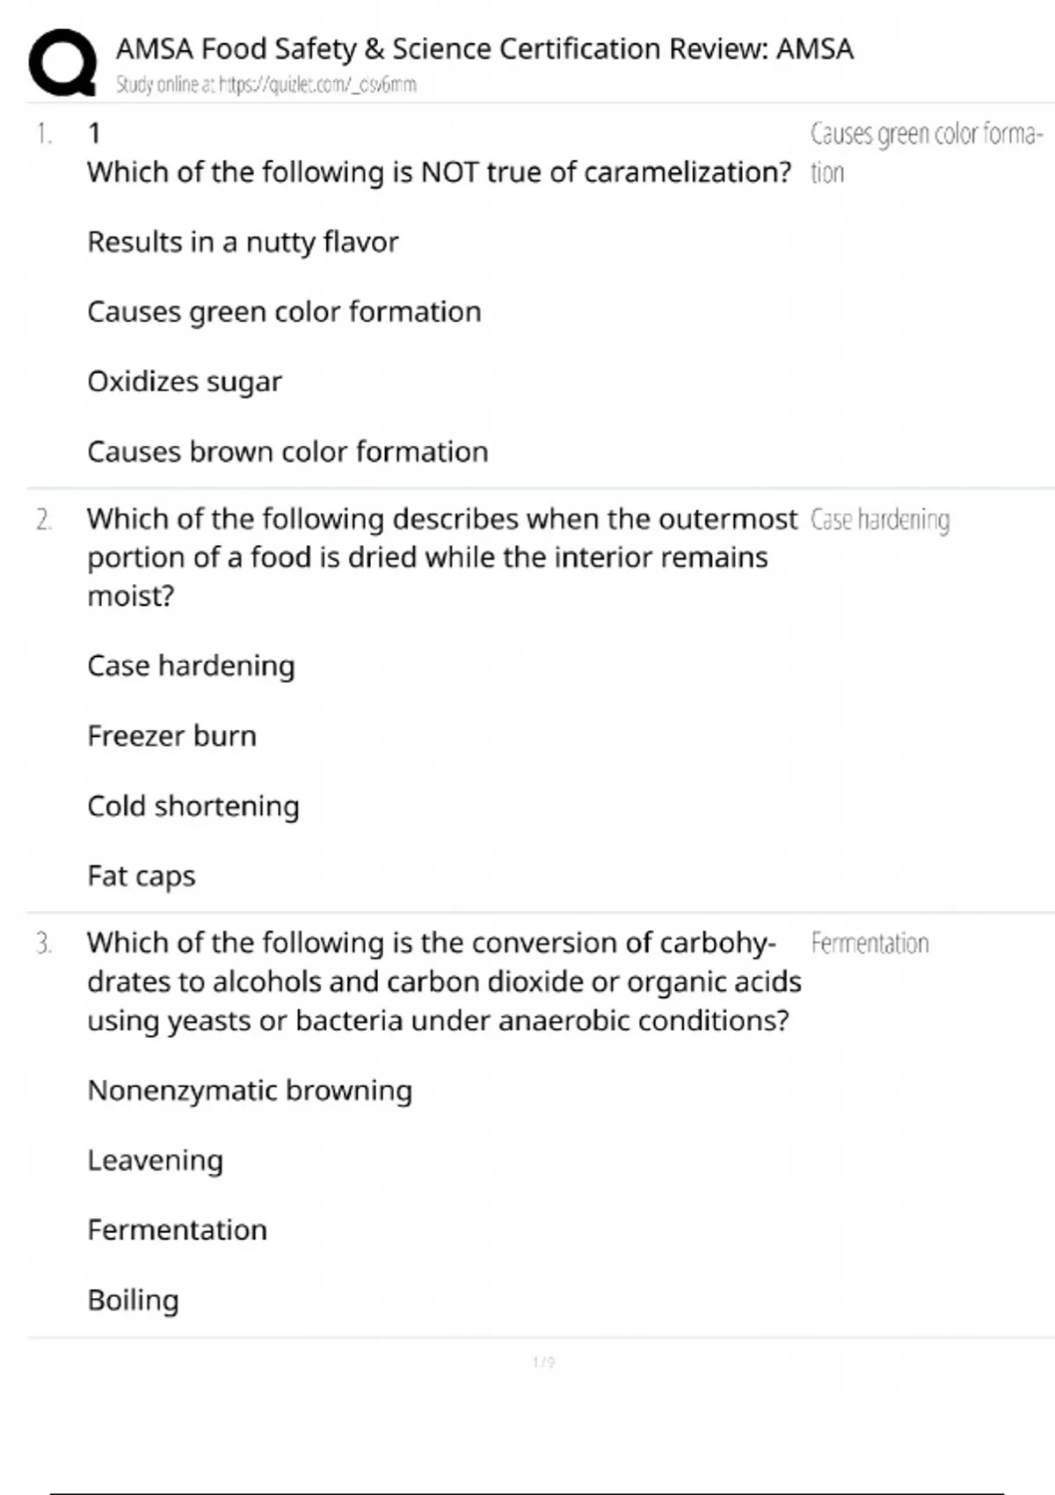Select the "Oxidizes sugar" option

[x=185, y=382]
